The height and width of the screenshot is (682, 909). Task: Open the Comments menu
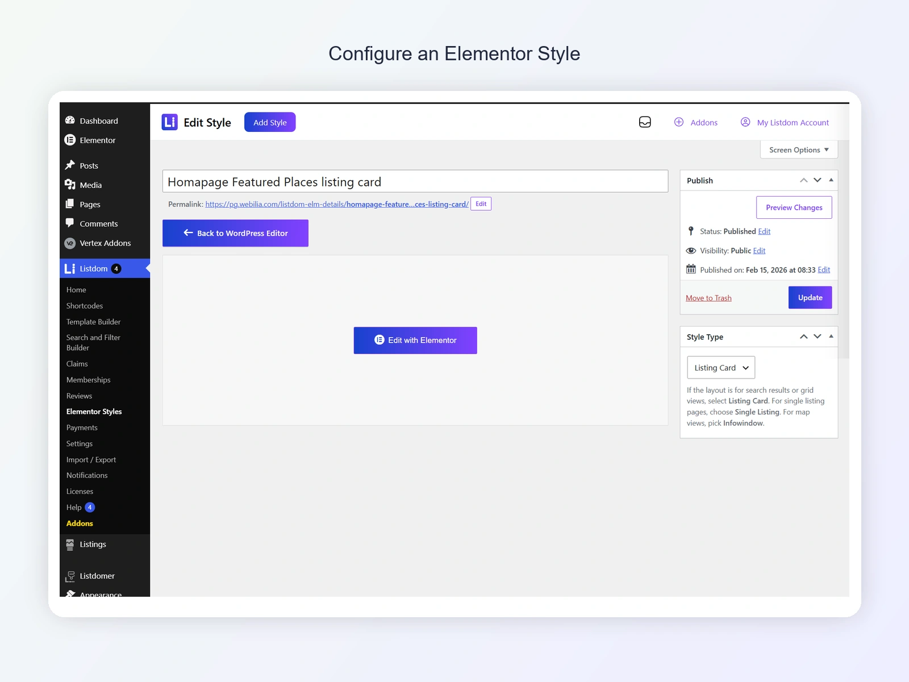pyautogui.click(x=99, y=223)
